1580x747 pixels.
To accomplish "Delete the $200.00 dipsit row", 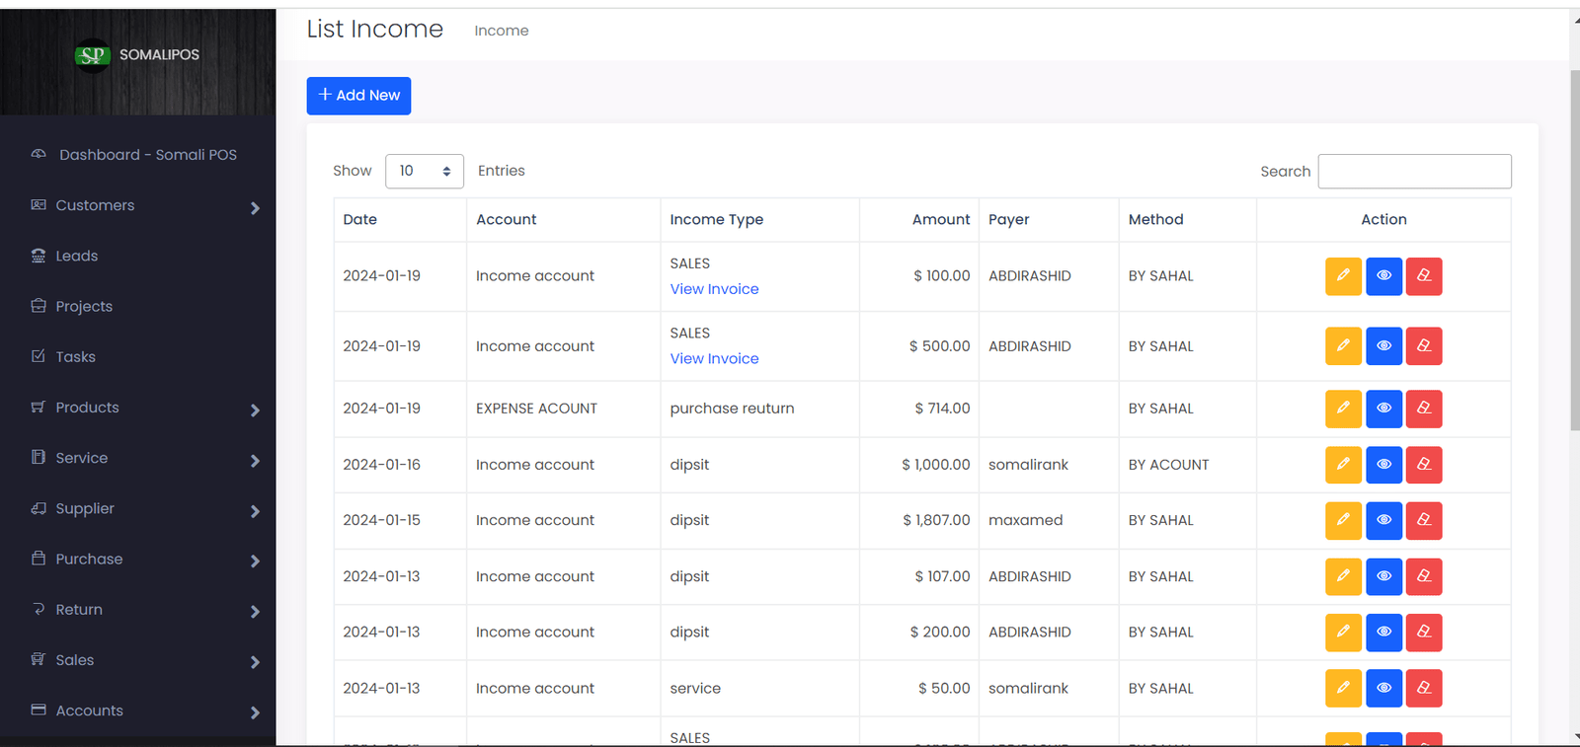I will tap(1424, 633).
